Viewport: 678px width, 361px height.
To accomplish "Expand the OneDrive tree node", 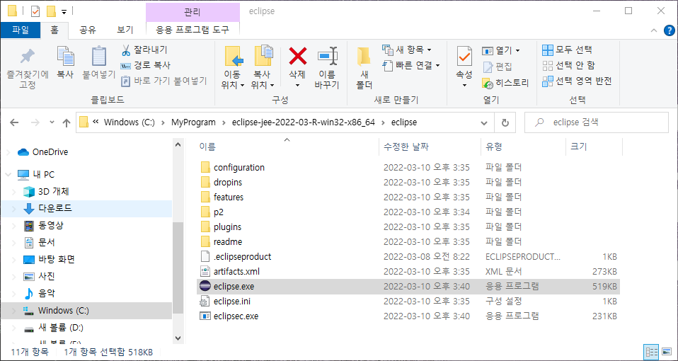I will (8, 152).
